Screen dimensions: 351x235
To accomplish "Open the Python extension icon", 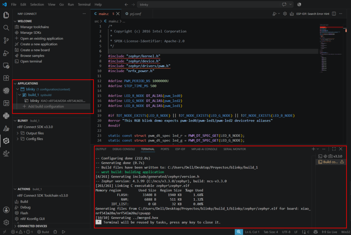I will point(6,115).
